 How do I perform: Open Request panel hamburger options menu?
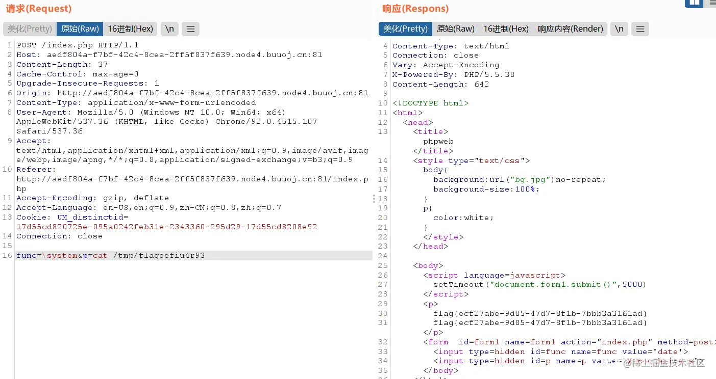[x=190, y=29]
